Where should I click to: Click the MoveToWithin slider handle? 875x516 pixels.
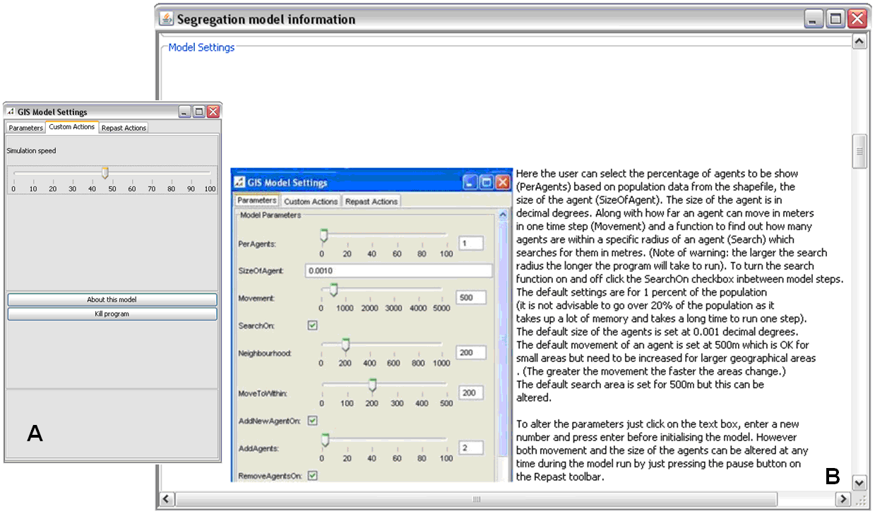372,385
